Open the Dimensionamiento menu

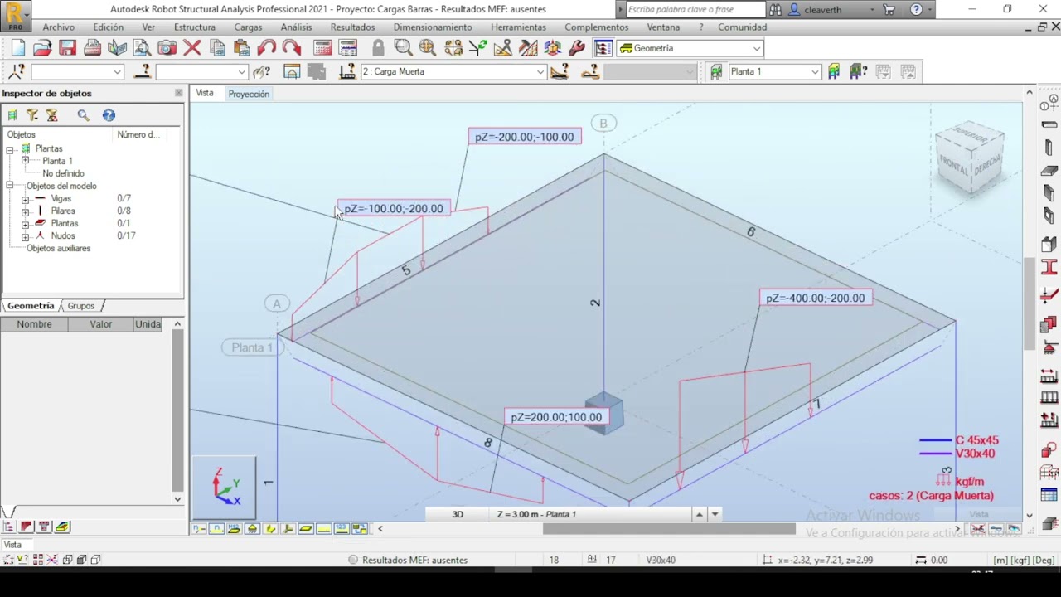(433, 27)
